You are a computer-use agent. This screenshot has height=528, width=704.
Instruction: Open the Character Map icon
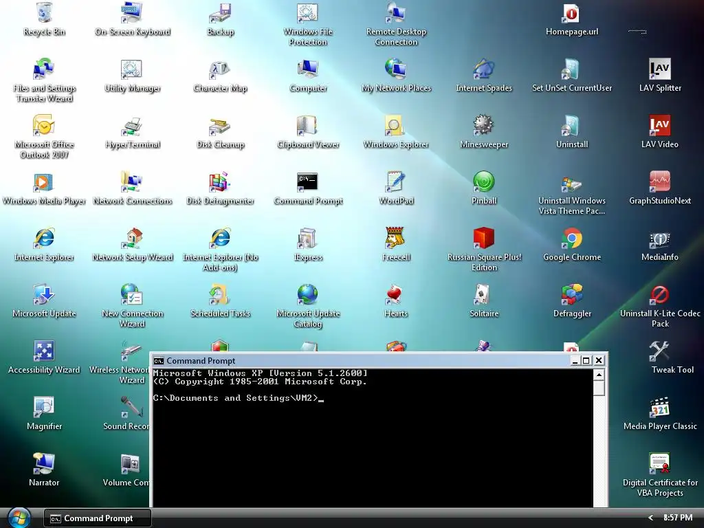pos(220,69)
